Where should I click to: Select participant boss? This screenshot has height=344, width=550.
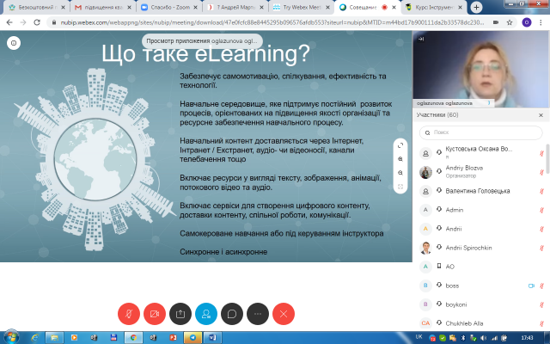pyautogui.click(x=480, y=286)
